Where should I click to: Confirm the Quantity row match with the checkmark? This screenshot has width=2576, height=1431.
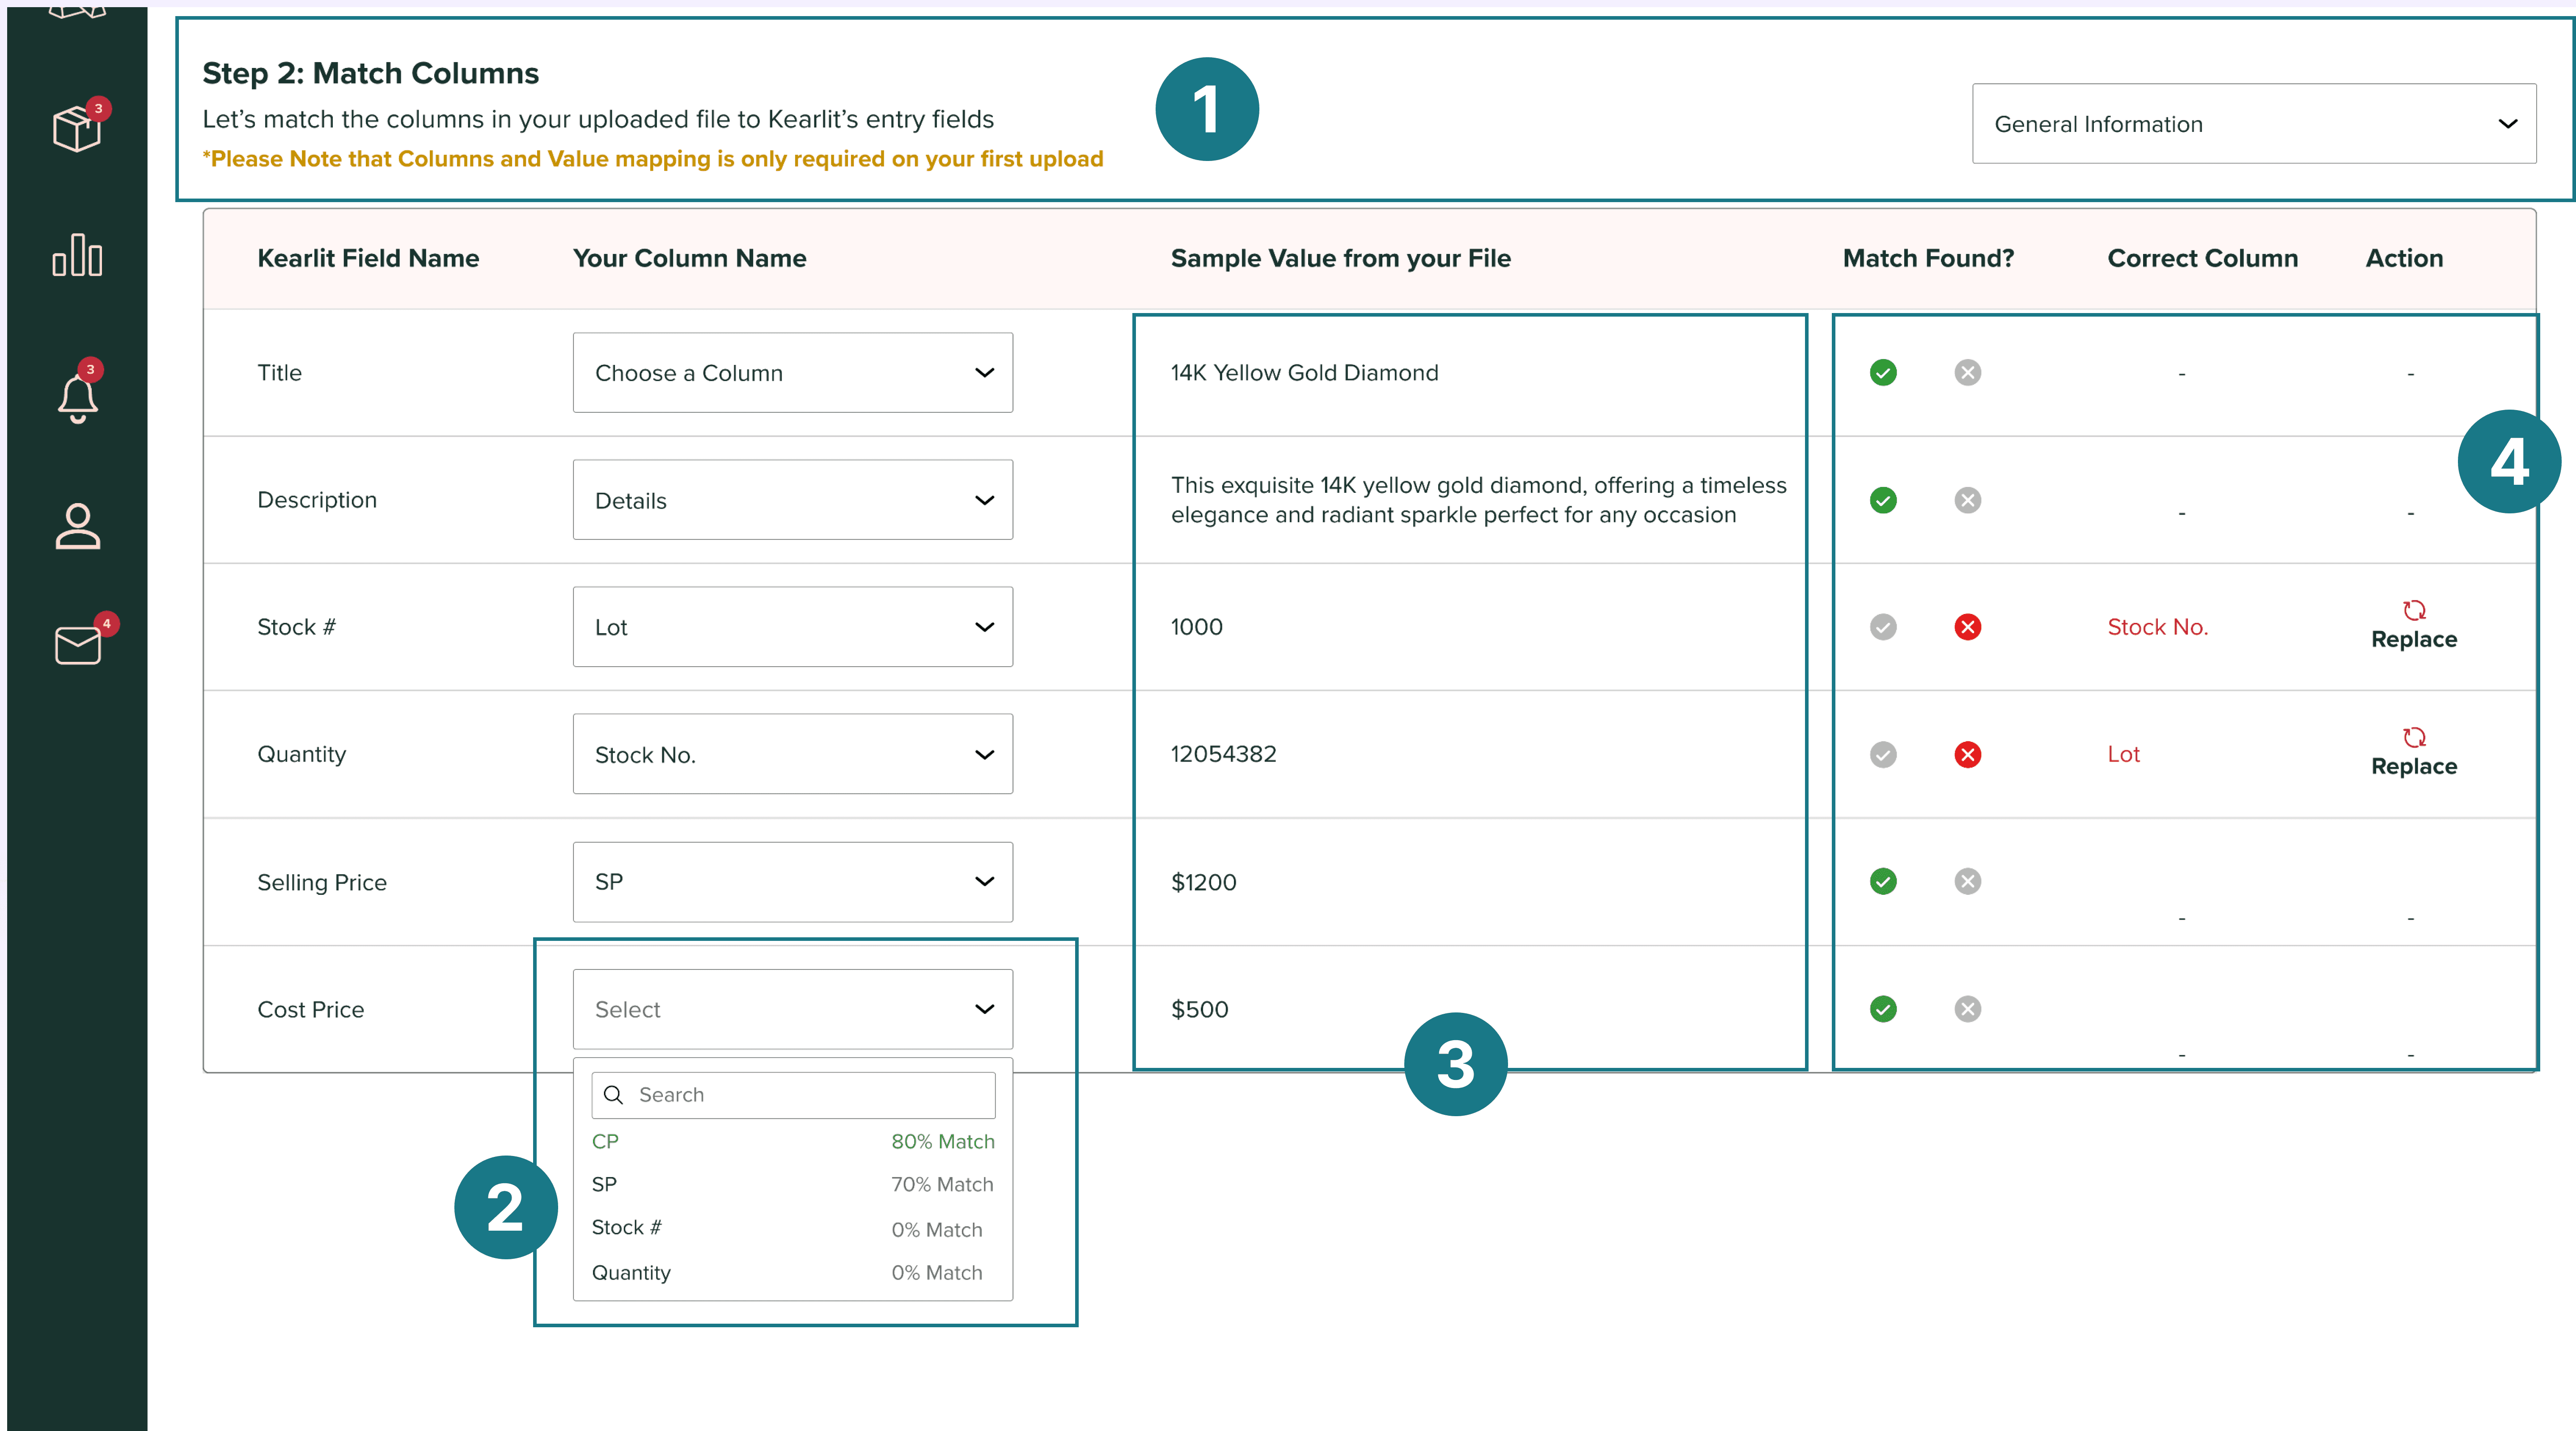(1883, 754)
